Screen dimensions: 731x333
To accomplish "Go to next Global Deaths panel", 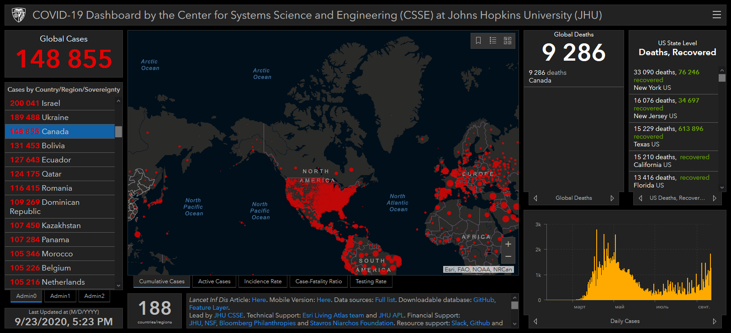I will pos(612,198).
